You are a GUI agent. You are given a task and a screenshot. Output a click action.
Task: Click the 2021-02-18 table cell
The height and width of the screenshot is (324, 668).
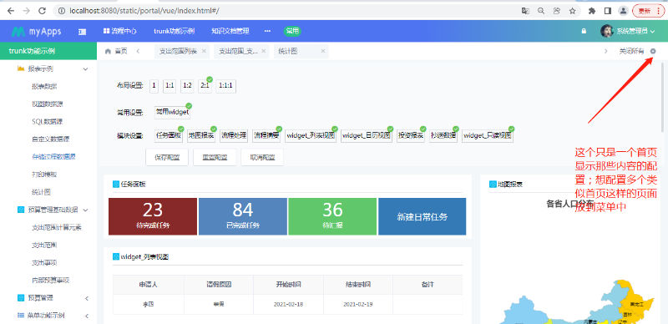click(288, 305)
